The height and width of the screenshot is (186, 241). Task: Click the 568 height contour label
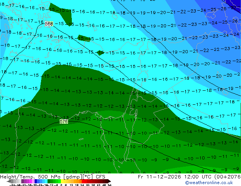[x=49, y=24]
